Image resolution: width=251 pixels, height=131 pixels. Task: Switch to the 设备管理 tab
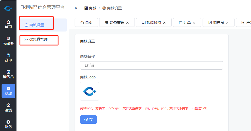tap(114, 23)
